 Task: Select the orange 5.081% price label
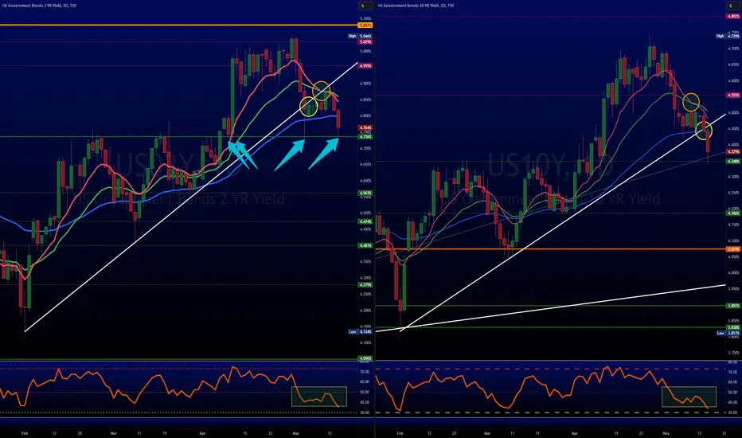365,25
